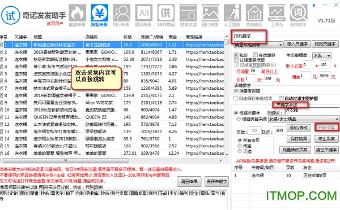Viewport: 340px width, 210px height.
Task: Enable the 有优惠券 checkbox
Action: (256, 55)
